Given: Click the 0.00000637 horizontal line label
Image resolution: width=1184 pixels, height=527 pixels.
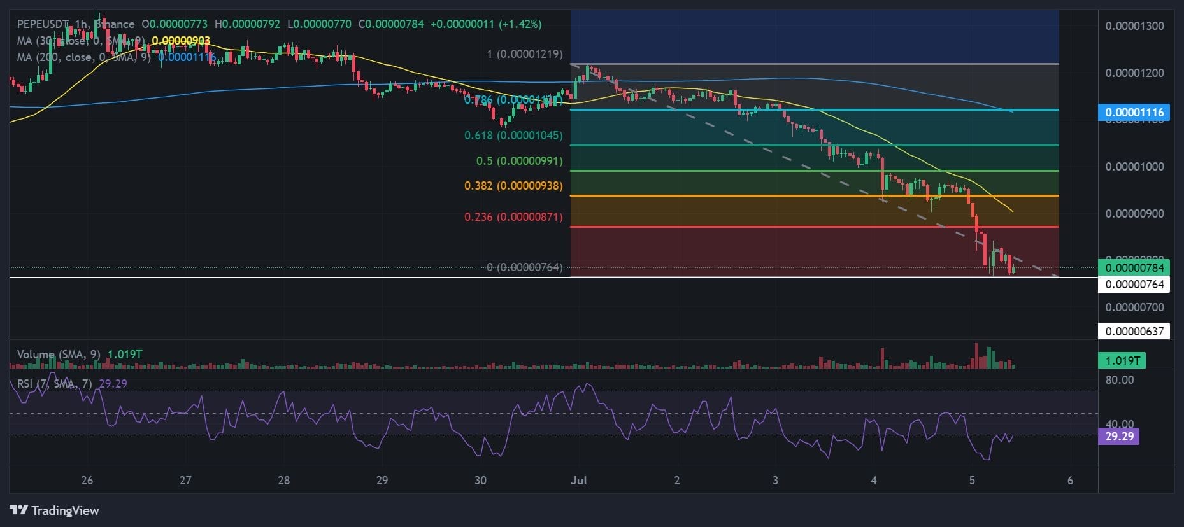Looking at the screenshot, I should [x=1134, y=331].
